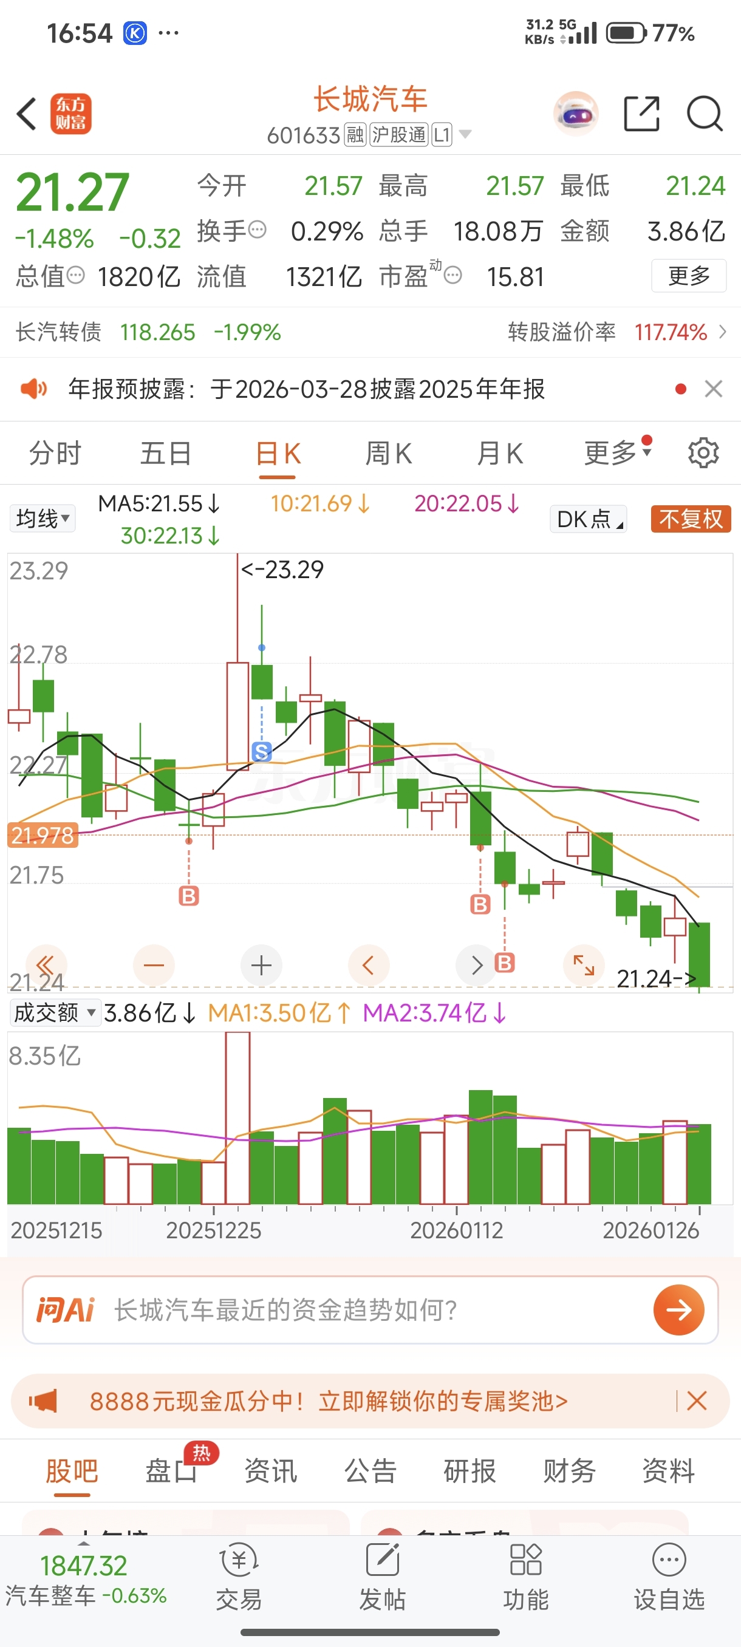Image resolution: width=741 pixels, height=1647 pixels.
Task: Open the search magnifier icon
Action: coord(705,114)
